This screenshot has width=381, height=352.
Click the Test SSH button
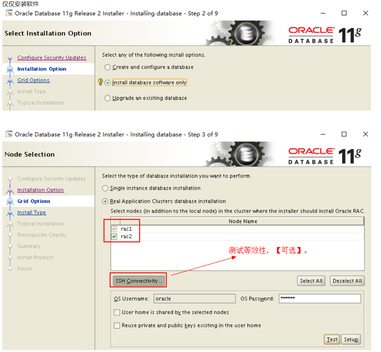(332, 339)
